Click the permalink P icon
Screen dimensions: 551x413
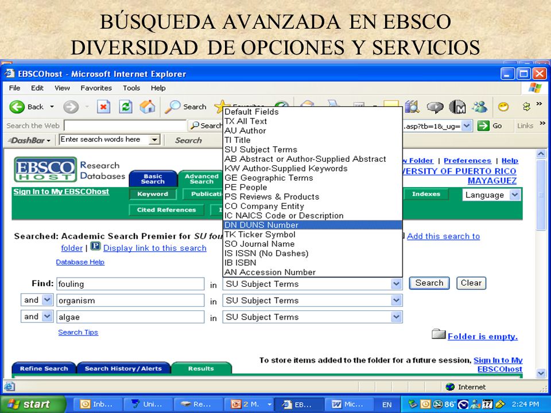95,246
